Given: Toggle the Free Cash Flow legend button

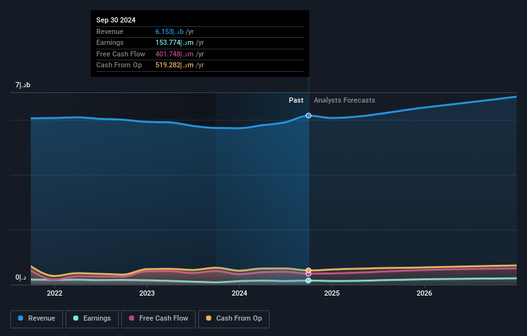Looking at the screenshot, I should tap(159, 319).
